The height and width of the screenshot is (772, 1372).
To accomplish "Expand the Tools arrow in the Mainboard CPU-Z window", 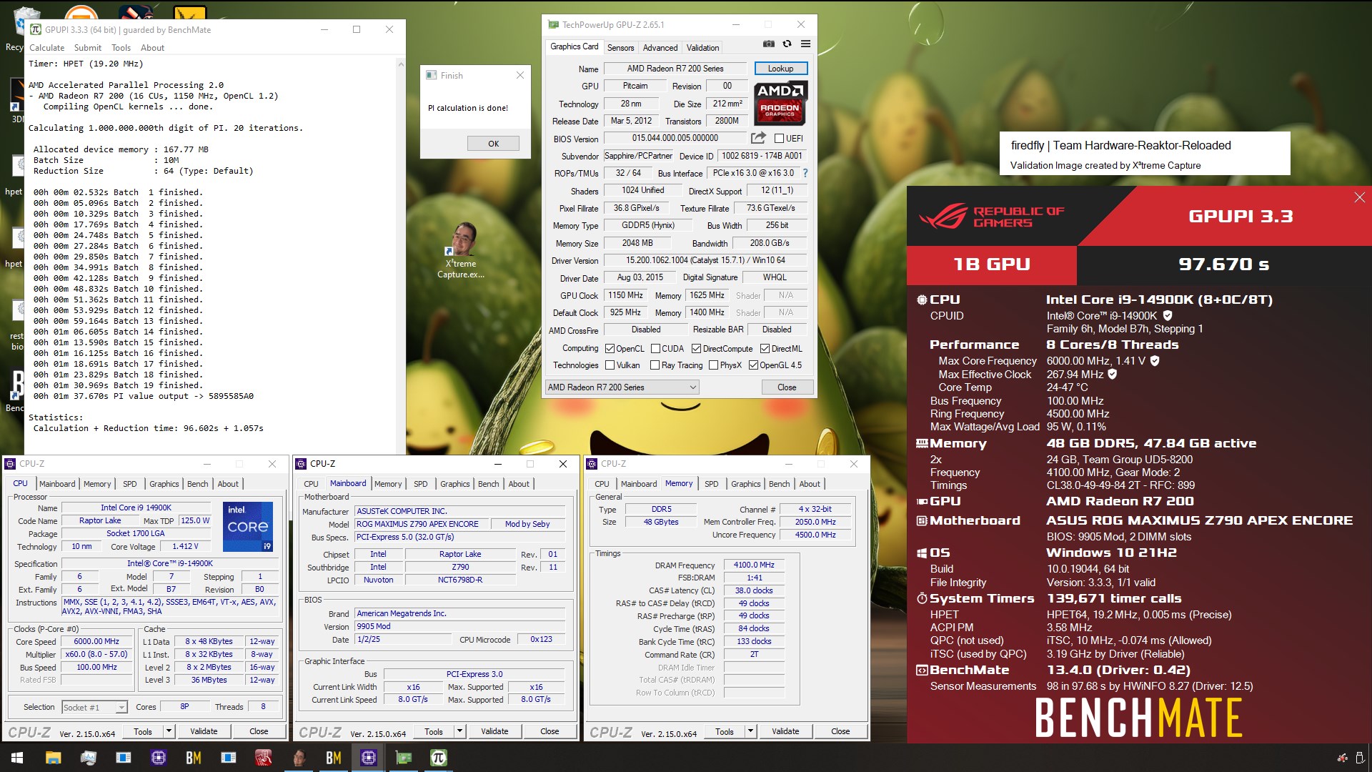I will pos(459,731).
